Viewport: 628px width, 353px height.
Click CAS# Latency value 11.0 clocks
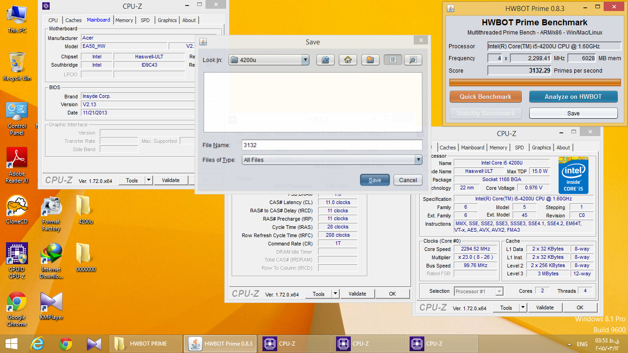pos(337,202)
